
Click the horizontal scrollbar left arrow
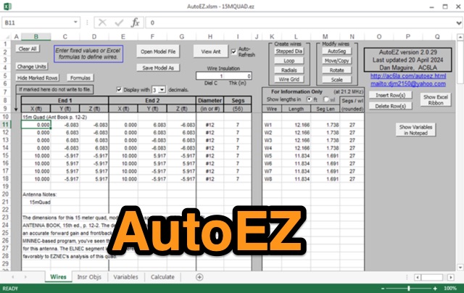click(418, 277)
